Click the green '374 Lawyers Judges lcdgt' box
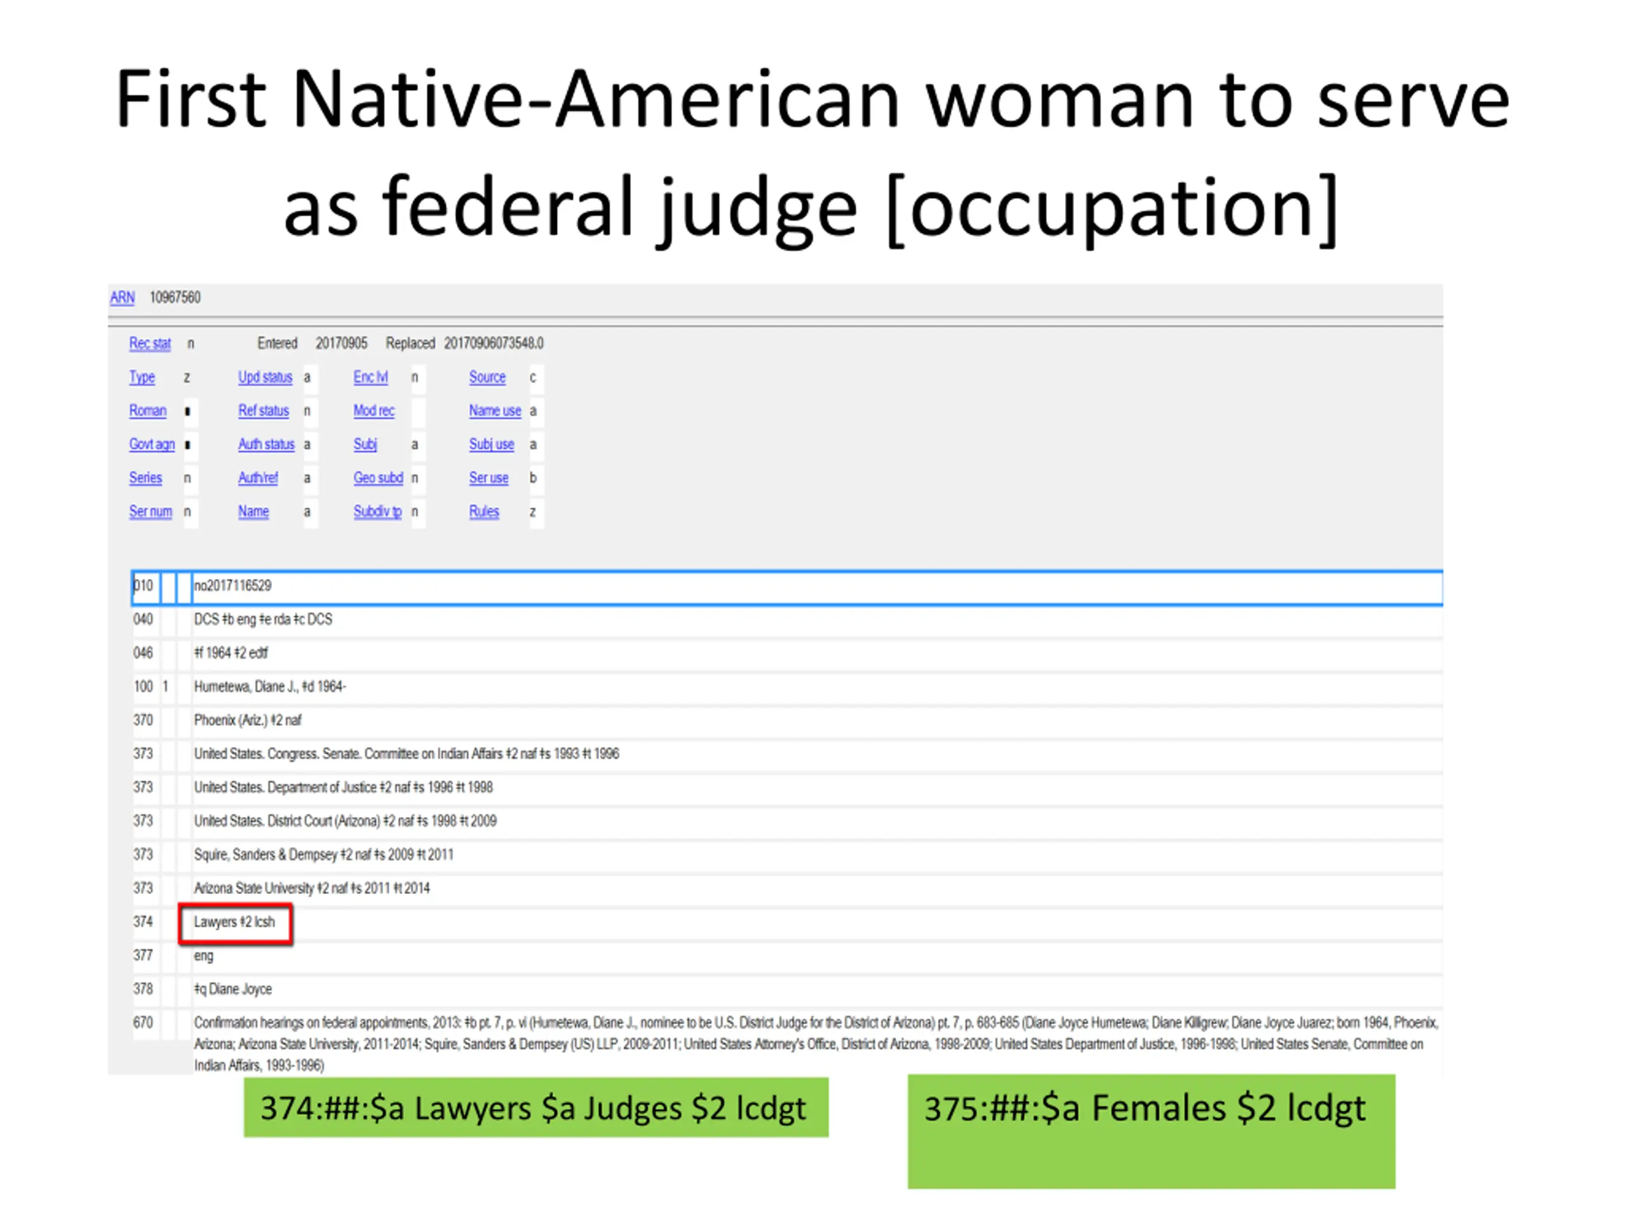This screenshot has width=1626, height=1219. (536, 1108)
